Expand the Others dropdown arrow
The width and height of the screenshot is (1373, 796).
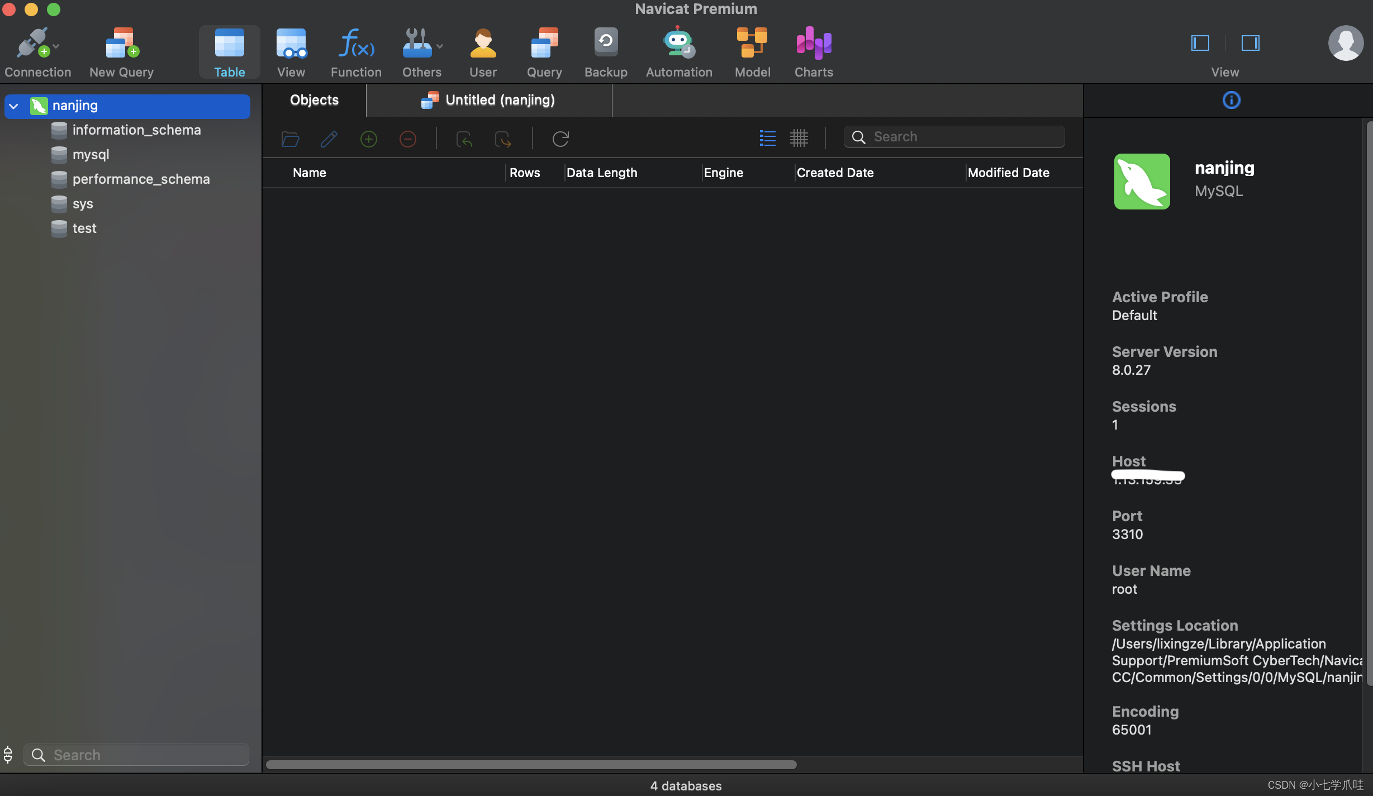(x=440, y=46)
